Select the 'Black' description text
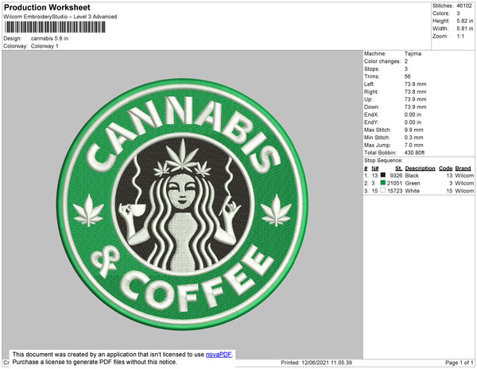Image resolution: width=477 pixels, height=369 pixels. pos(412,176)
